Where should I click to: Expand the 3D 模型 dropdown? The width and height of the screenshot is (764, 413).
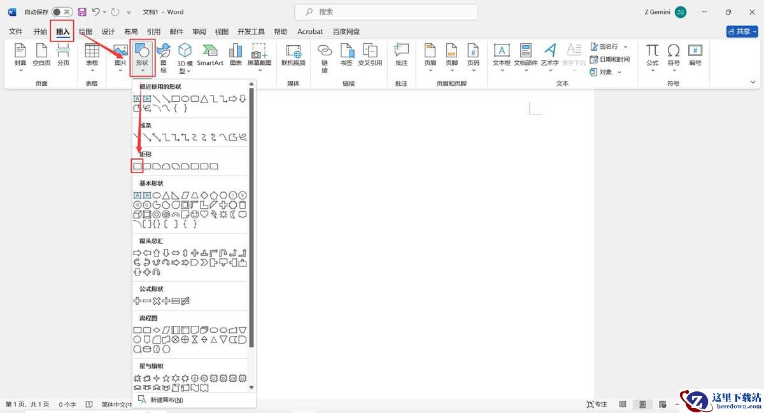pyautogui.click(x=185, y=59)
